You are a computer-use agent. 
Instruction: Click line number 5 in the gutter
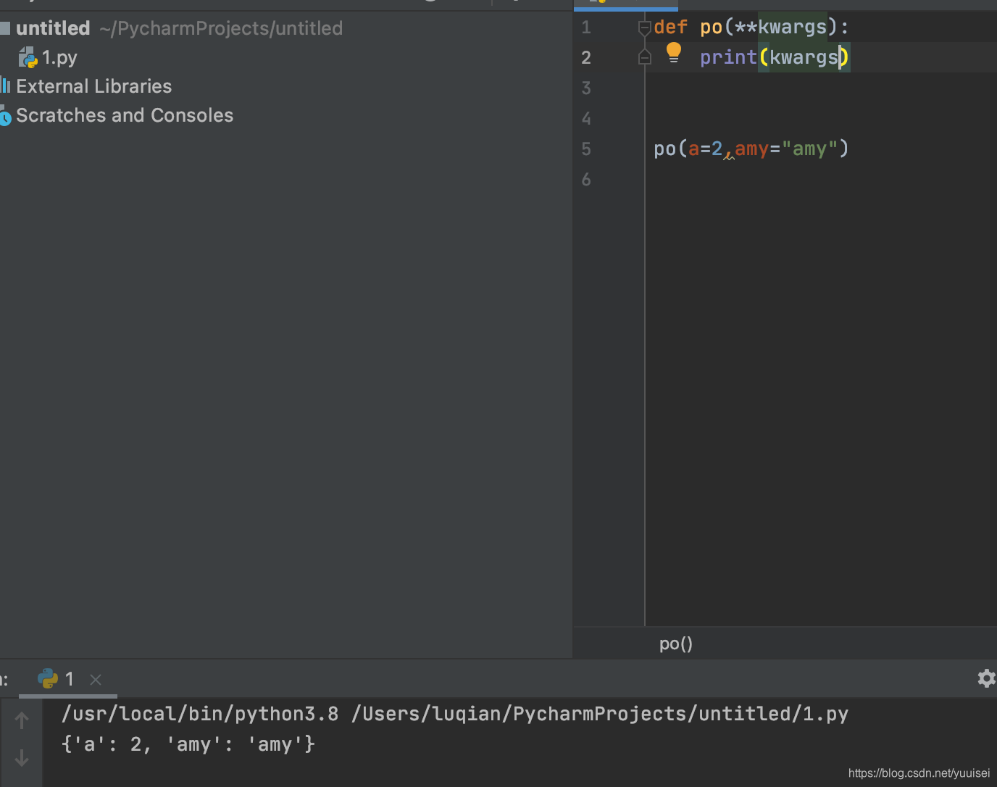586,149
